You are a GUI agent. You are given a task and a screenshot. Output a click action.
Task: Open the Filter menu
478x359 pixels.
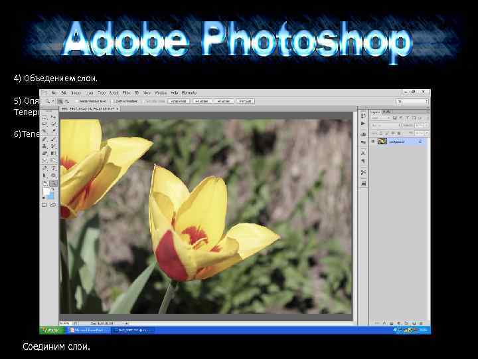(x=126, y=93)
